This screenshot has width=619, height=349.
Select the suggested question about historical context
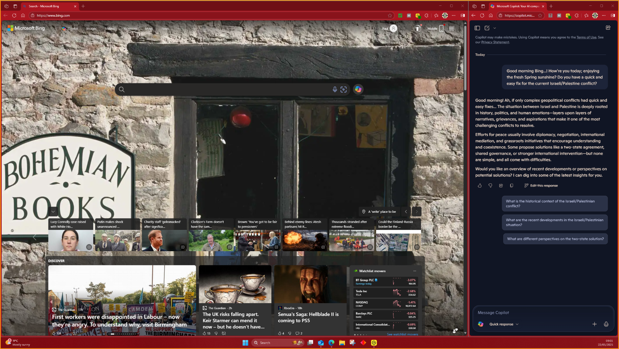click(554, 204)
